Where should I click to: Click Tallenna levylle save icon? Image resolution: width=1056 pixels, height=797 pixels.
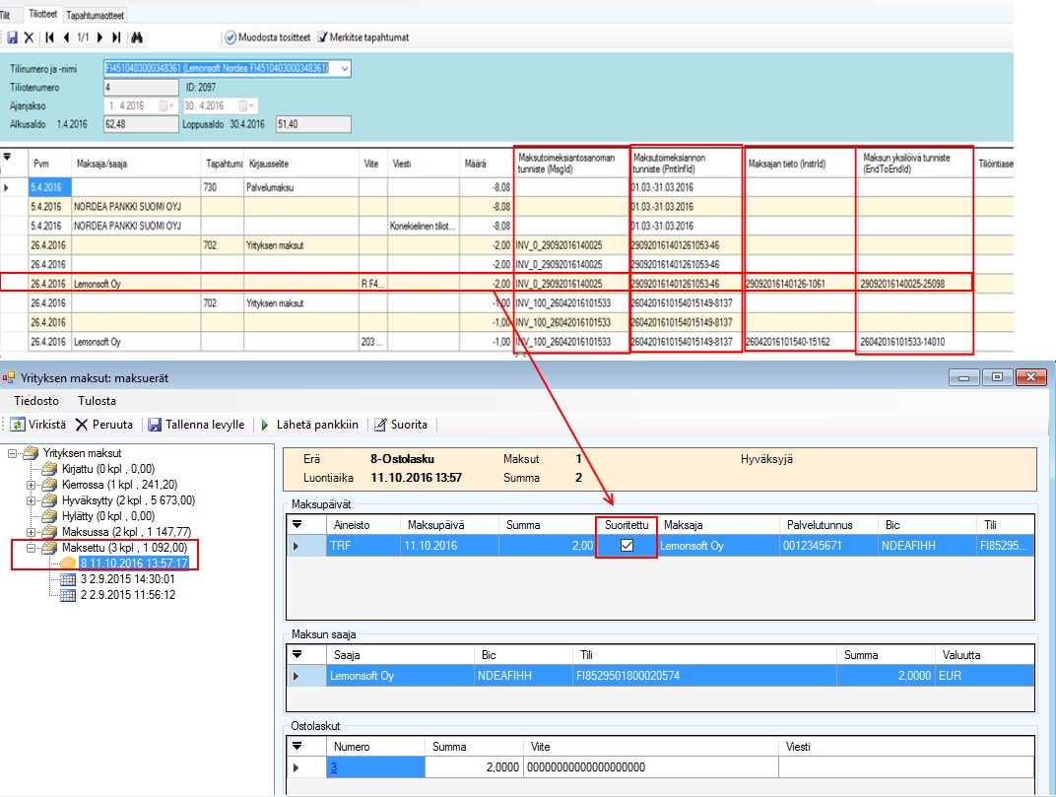[x=155, y=425]
